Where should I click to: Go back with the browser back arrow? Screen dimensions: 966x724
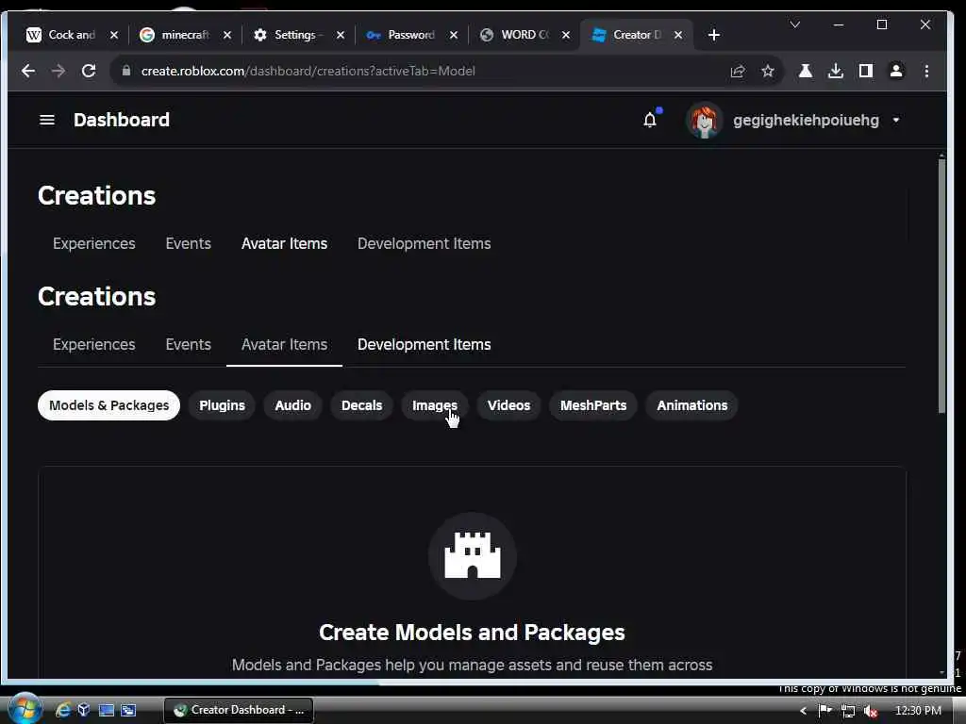28,71
